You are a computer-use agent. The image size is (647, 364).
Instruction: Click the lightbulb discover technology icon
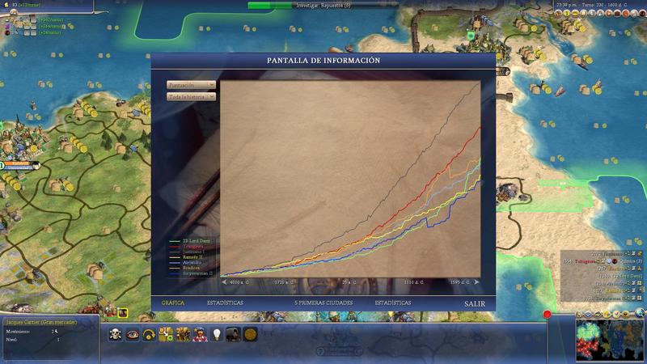coord(217,334)
